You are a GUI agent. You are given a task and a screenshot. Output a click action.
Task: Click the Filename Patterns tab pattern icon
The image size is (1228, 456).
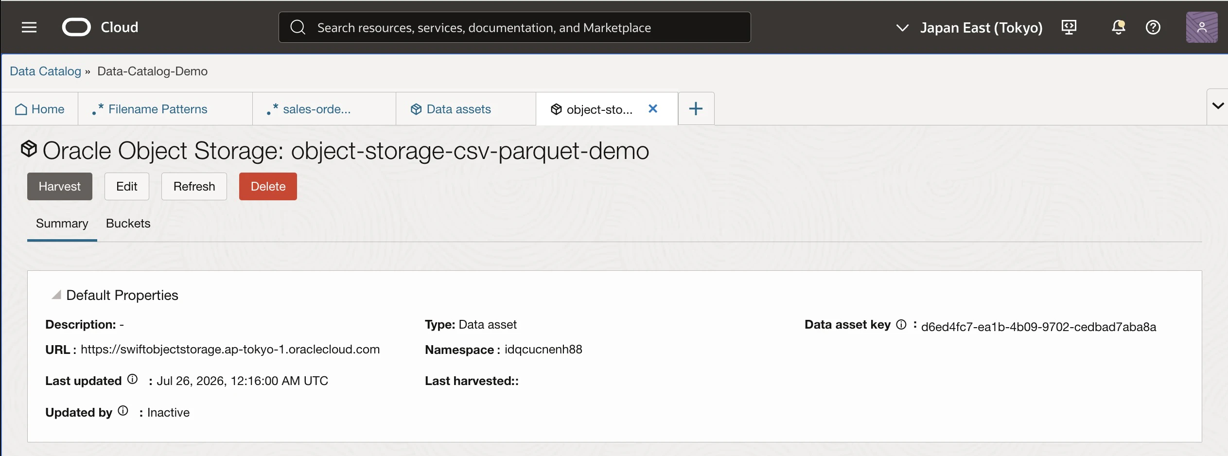pos(97,109)
